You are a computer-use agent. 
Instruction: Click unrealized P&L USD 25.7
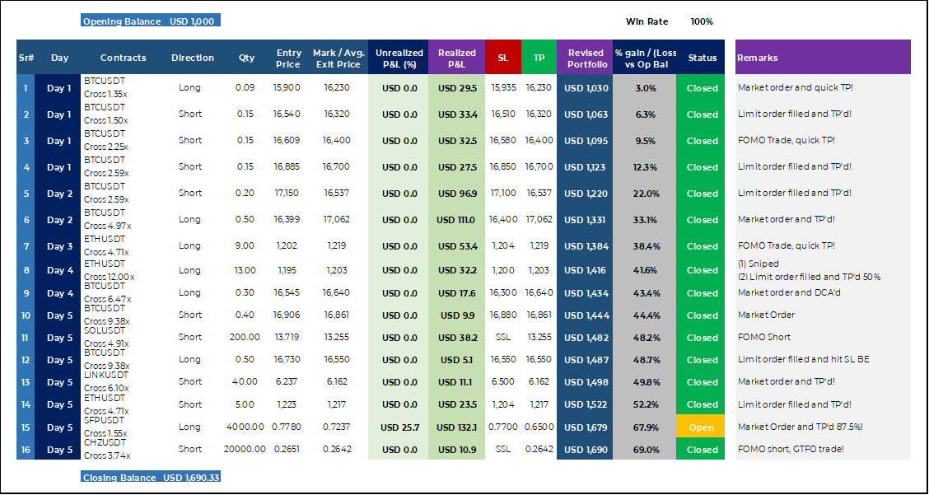399,427
